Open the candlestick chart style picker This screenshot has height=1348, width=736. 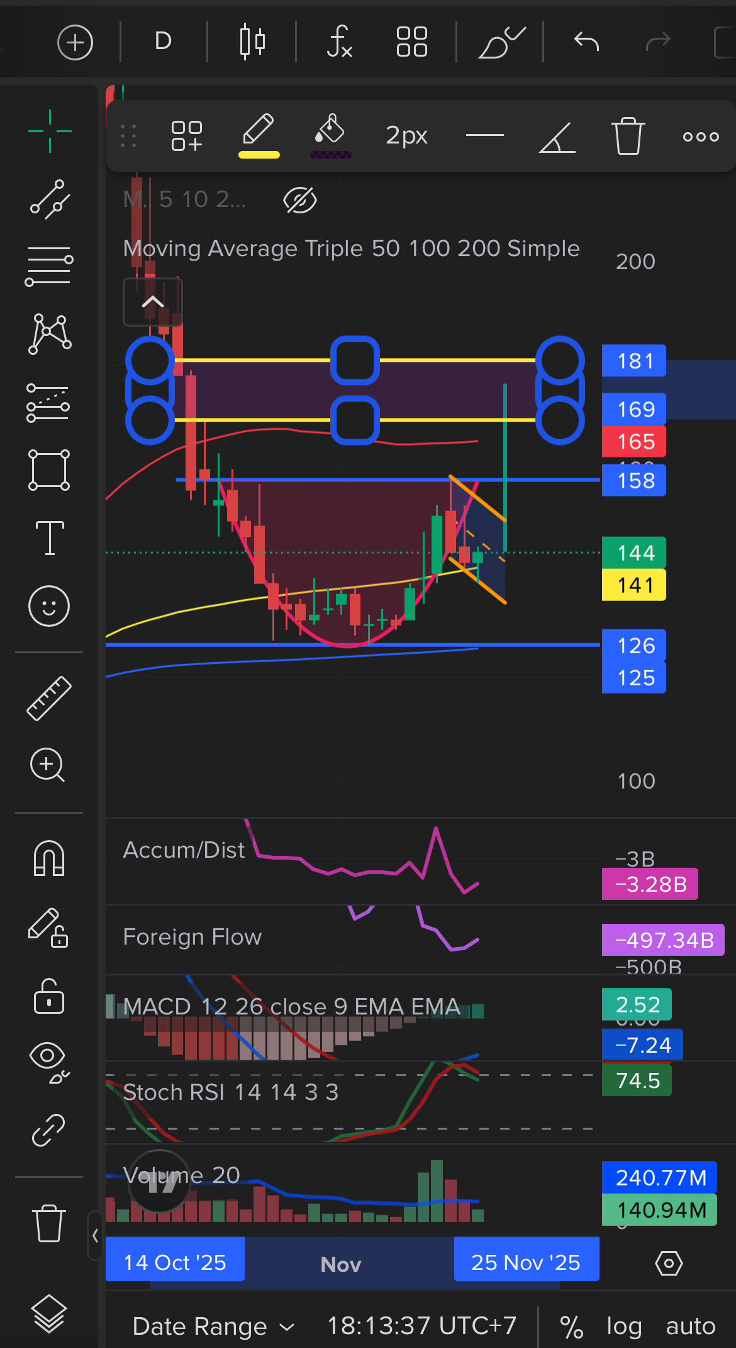point(252,42)
